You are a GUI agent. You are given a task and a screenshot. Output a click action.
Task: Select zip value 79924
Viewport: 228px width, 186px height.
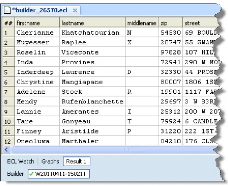click(x=171, y=121)
